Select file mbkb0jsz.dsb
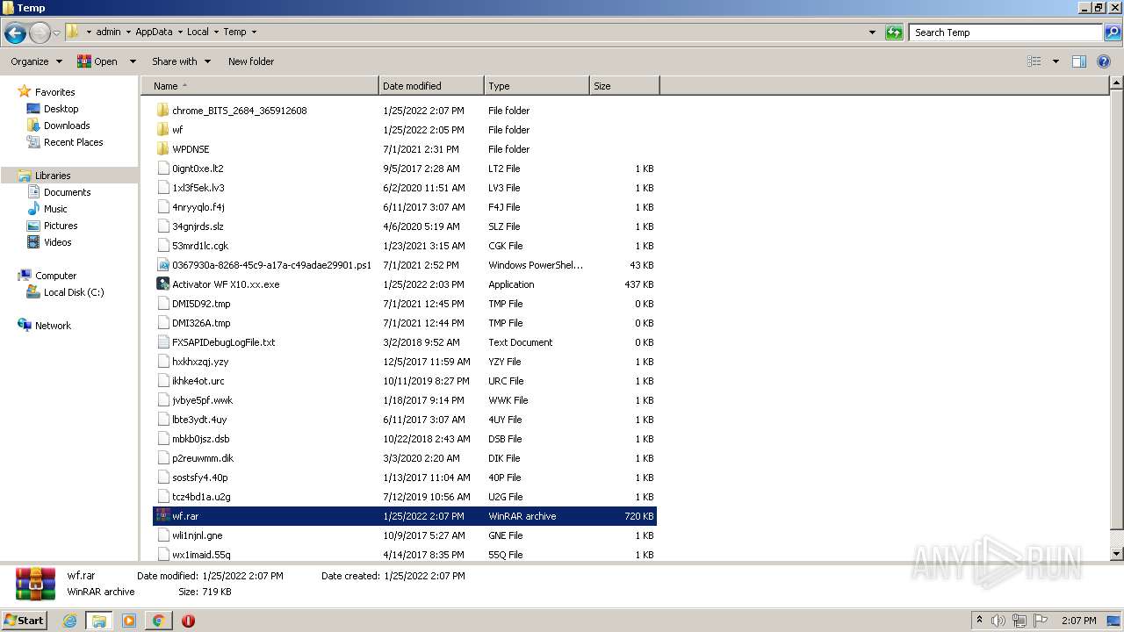Viewport: 1124px width, 632px height. 201,439
